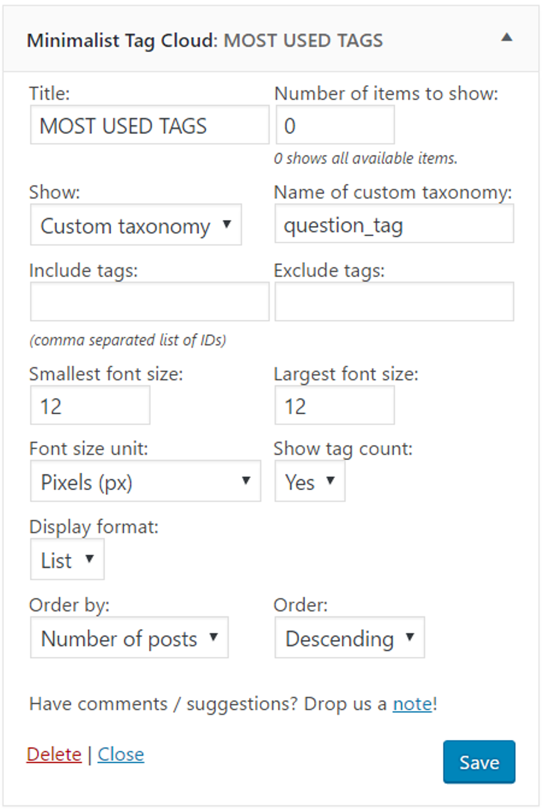The image size is (542, 810).
Task: Open the Font size unit dropdown
Action: click(145, 481)
